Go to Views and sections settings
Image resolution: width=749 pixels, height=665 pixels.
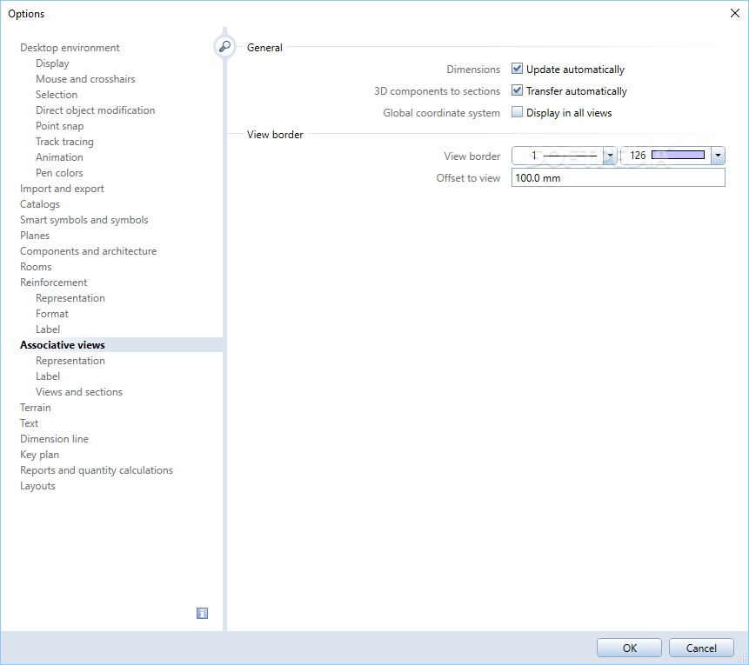coord(79,392)
